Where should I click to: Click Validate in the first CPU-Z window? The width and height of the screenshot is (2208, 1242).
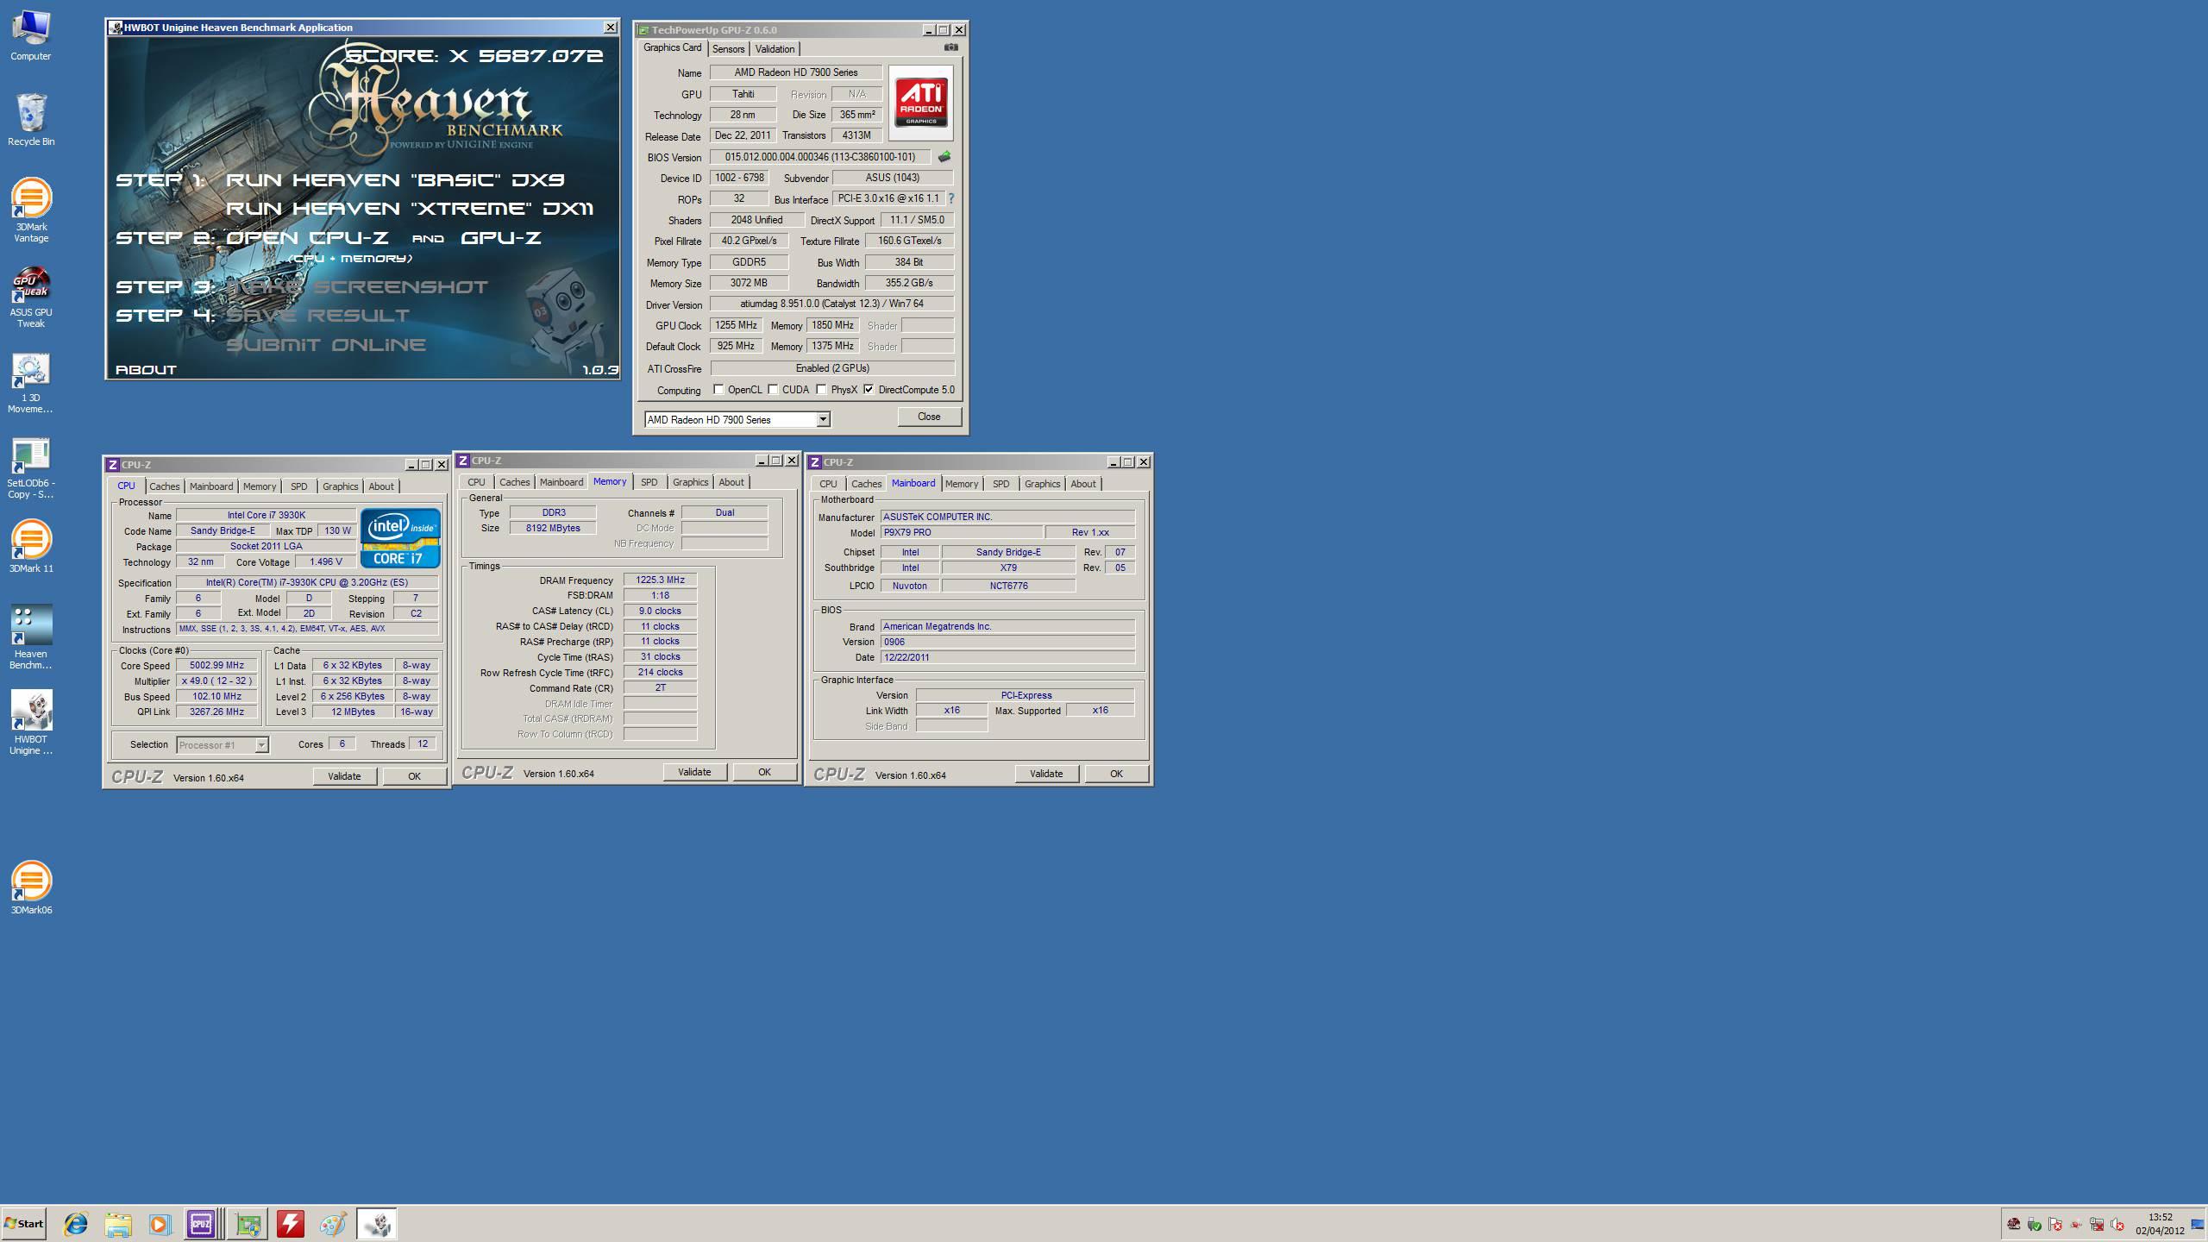pyautogui.click(x=344, y=776)
